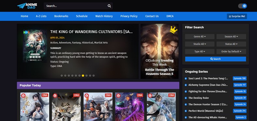This screenshot has height=121, width=257.
Task: Click the Episode 24 badge
Action: (240, 104)
